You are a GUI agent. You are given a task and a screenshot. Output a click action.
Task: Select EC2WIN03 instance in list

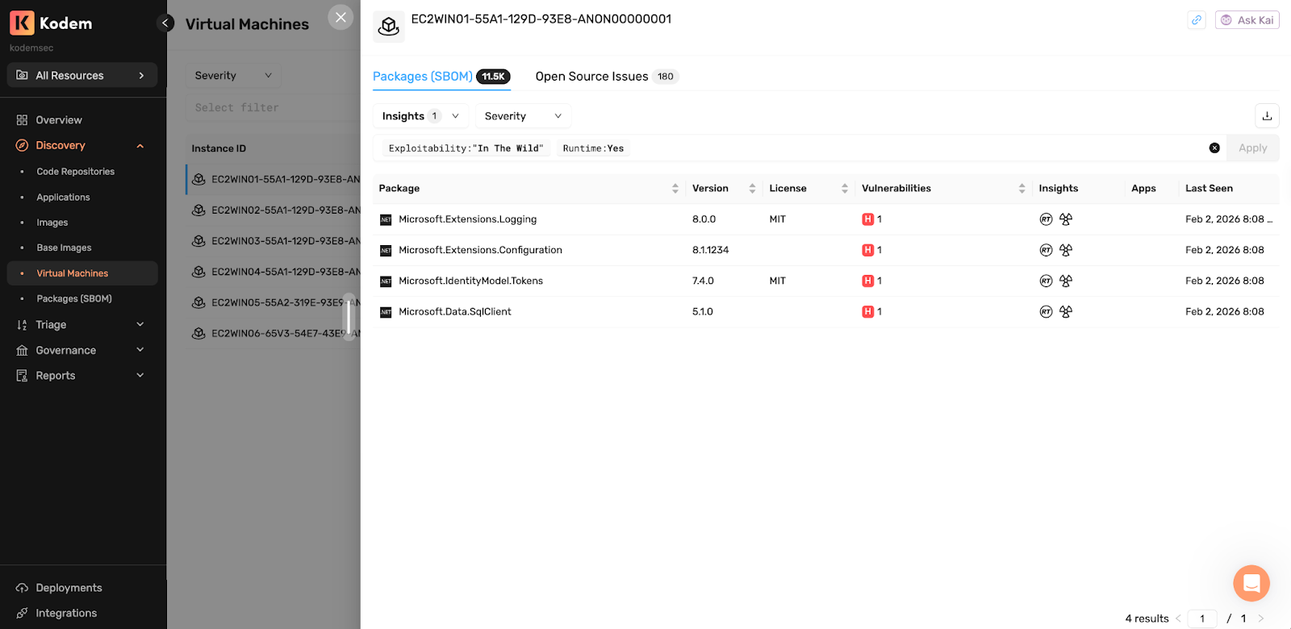tap(273, 241)
